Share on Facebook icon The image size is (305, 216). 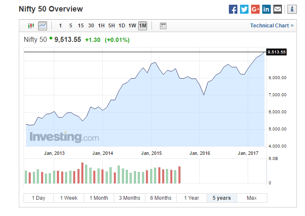click(x=233, y=9)
